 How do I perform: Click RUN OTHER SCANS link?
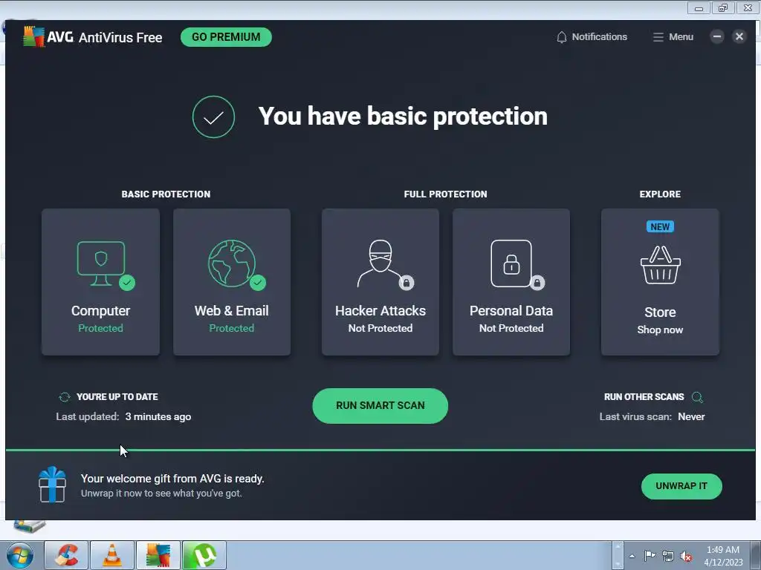(644, 397)
